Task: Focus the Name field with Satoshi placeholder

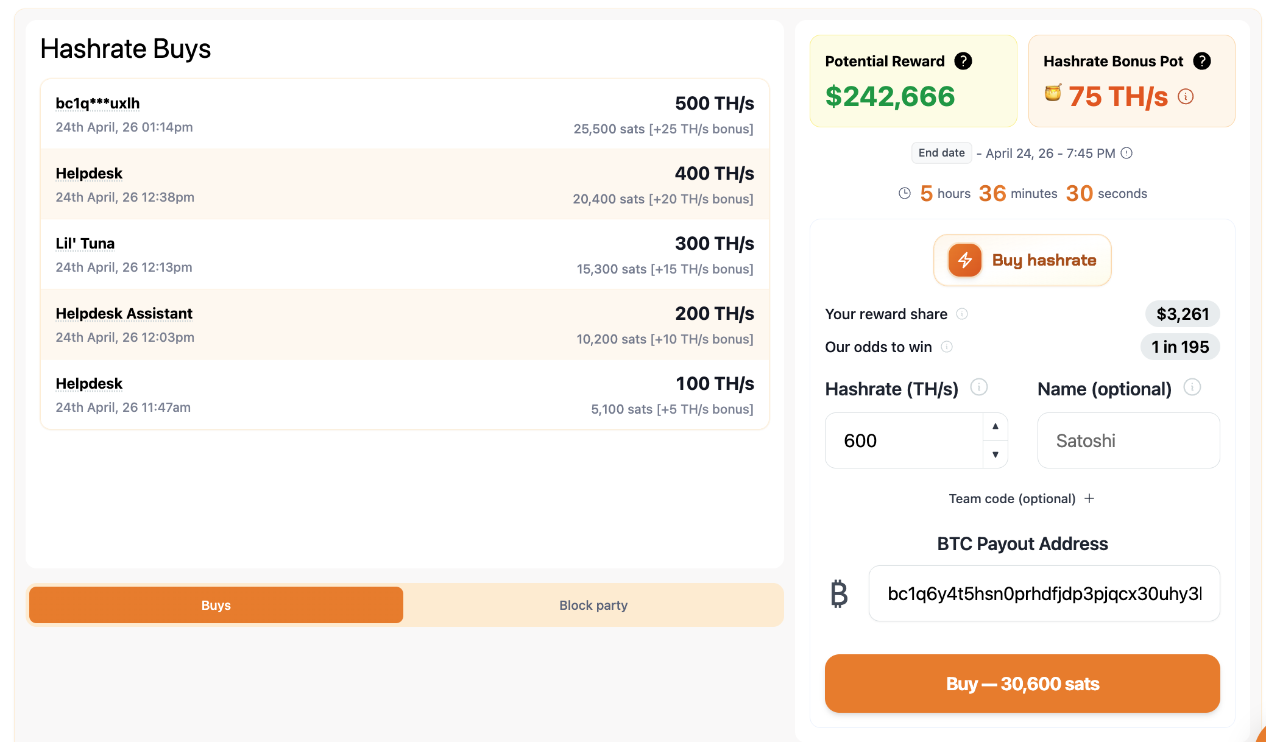Action: pos(1128,440)
